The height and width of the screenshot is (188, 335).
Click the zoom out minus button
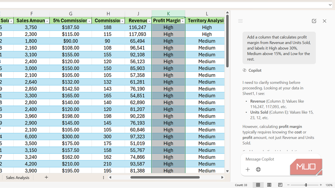pos(288,185)
